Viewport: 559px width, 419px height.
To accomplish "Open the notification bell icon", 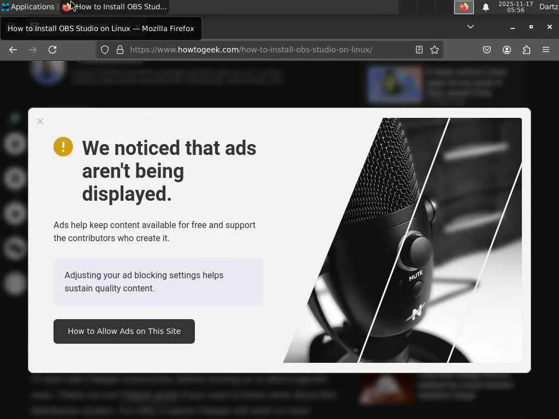I will click(485, 7).
